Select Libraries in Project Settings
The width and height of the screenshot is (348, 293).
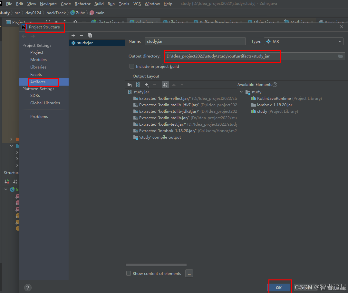[x=38, y=67]
